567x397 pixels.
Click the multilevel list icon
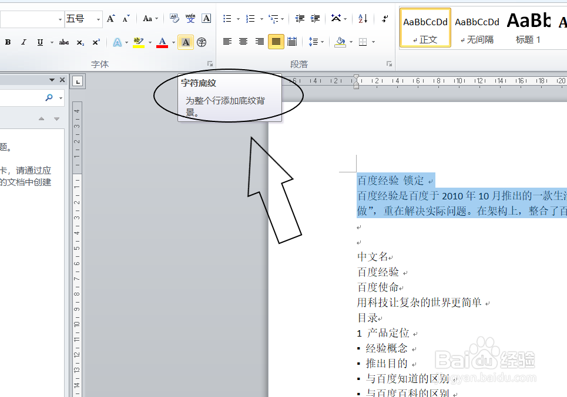coord(273,18)
